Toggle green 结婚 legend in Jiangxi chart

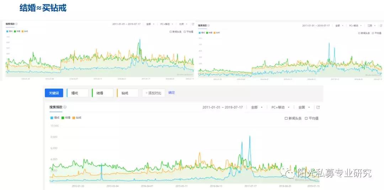coord(210,33)
